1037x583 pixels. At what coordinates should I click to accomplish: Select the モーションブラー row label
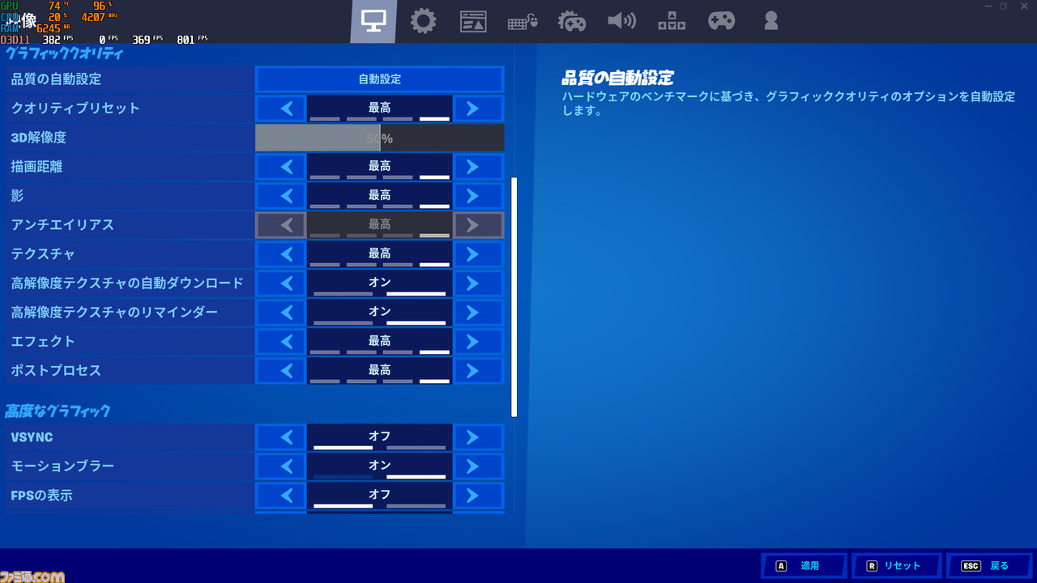click(x=62, y=466)
